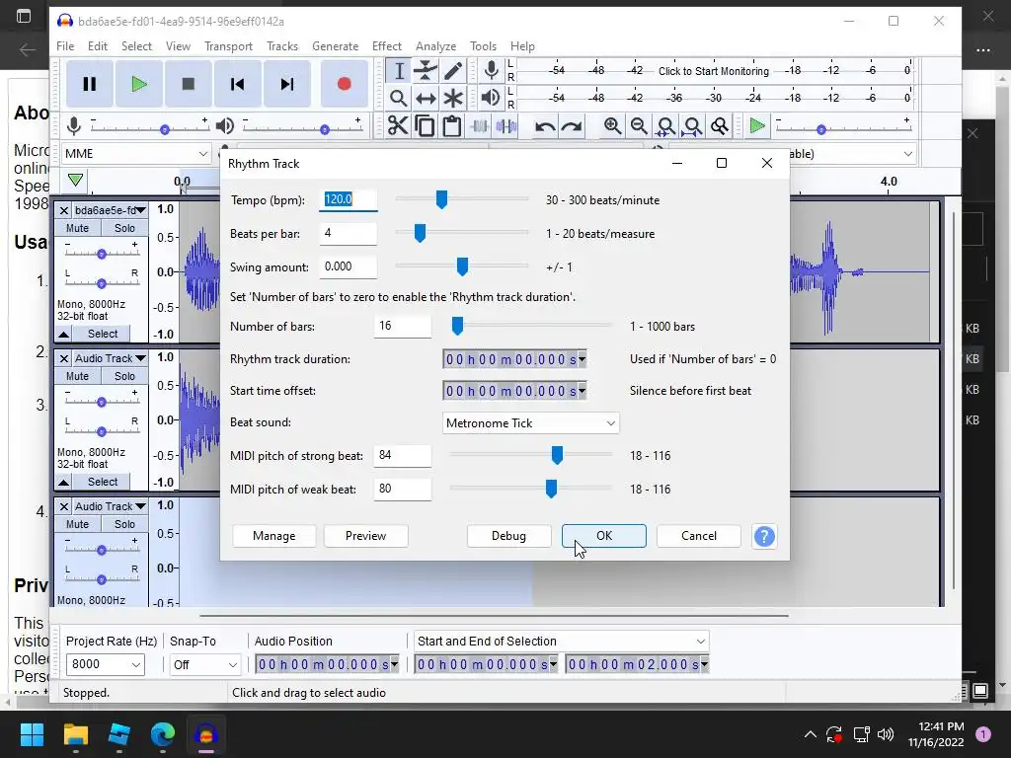Select the Multi-Tool asterisk icon
The width and height of the screenshot is (1011, 758).
click(453, 98)
